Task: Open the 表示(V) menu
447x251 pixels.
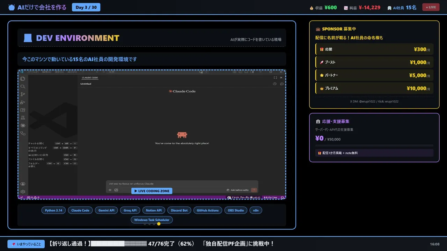Action: point(72,72)
